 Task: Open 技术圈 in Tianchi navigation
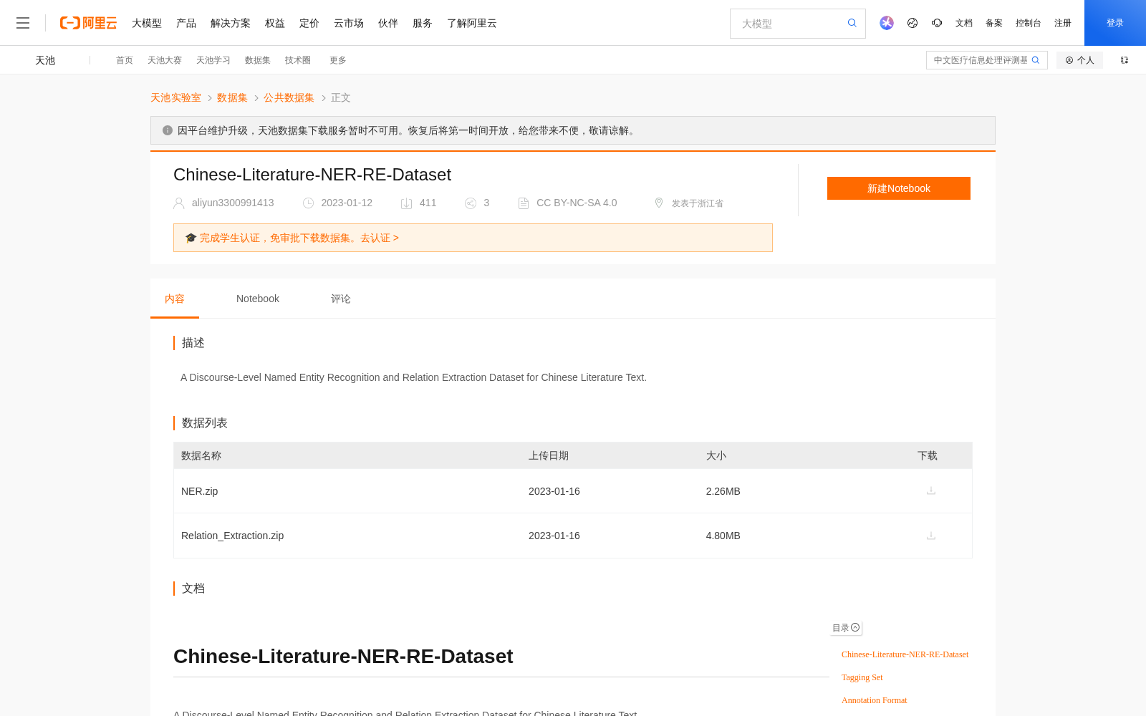click(298, 60)
